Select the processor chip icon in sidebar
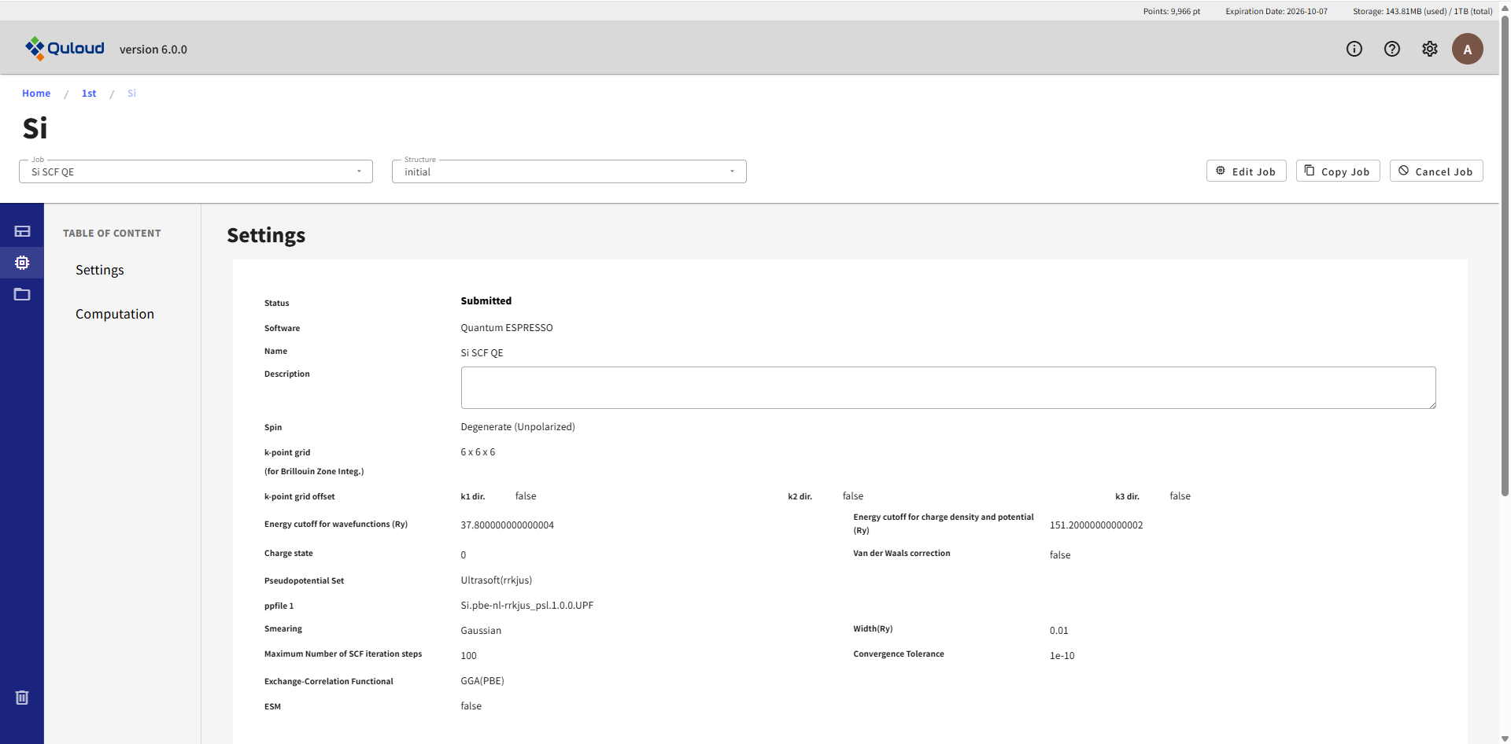The height and width of the screenshot is (744, 1511). coord(22,263)
